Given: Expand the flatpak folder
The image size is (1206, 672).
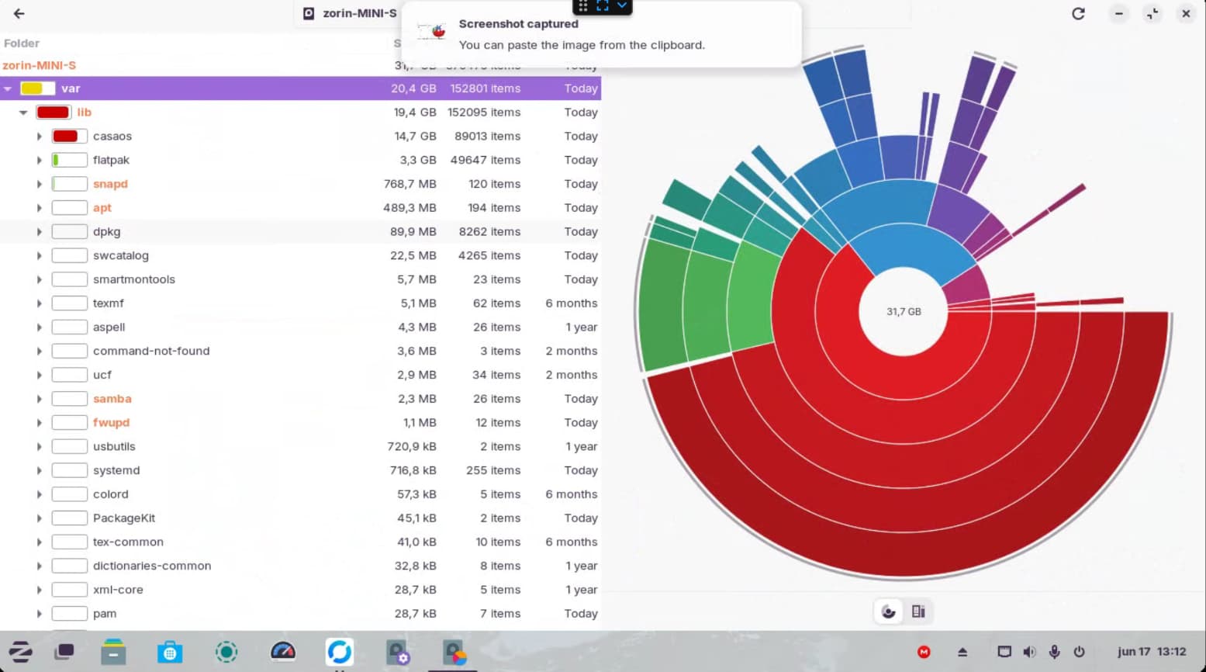Looking at the screenshot, I should [39, 161].
